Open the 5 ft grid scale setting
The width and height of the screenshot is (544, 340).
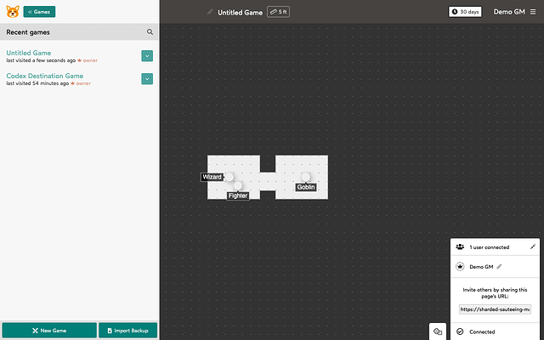click(x=279, y=12)
